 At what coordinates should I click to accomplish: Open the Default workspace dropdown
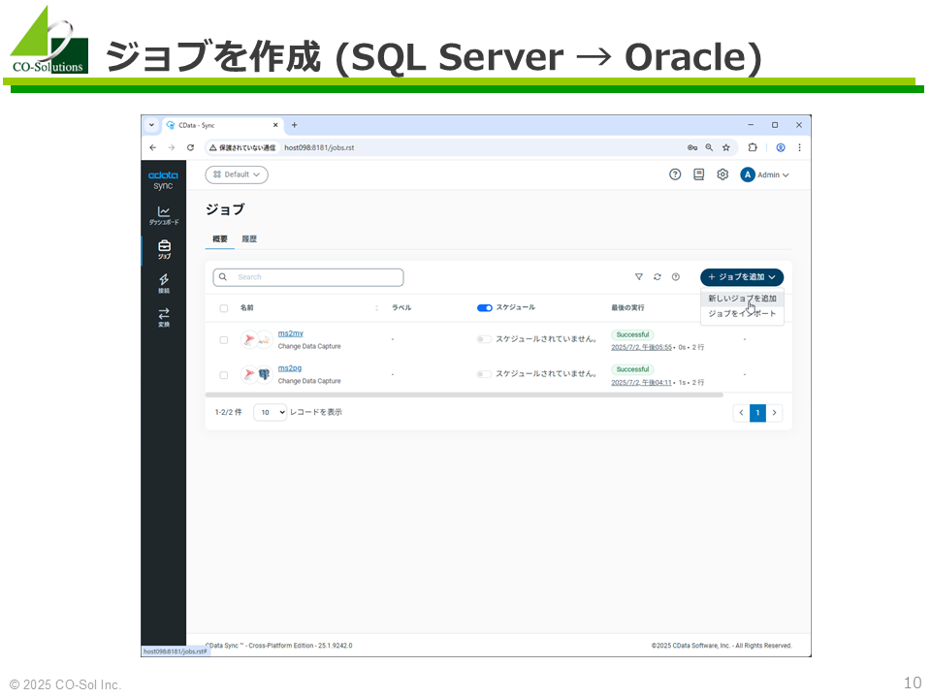point(237,174)
